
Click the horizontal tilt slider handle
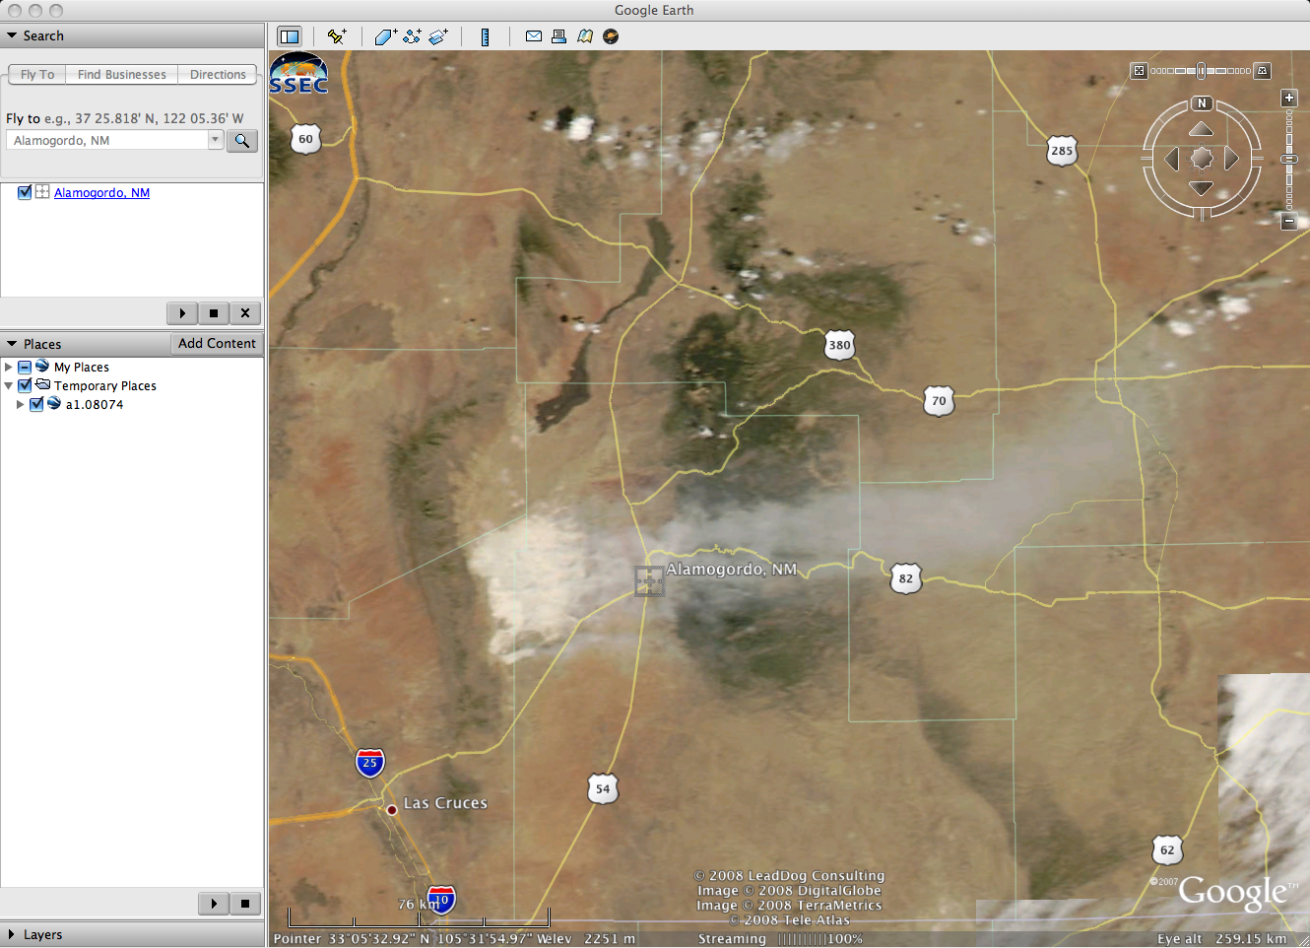1201,71
